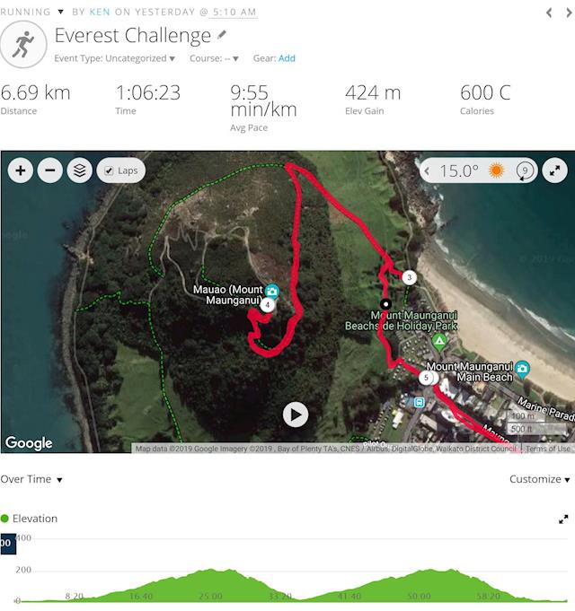Click the Add gear link
Image resolution: width=575 pixels, height=611 pixels.
coord(287,58)
